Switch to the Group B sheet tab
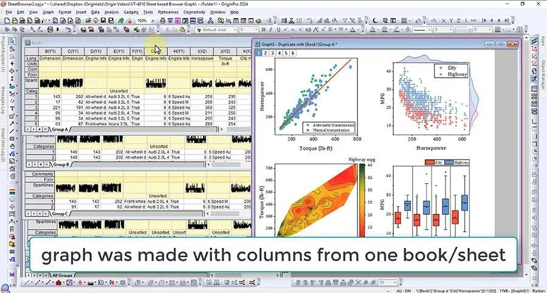 [60, 164]
